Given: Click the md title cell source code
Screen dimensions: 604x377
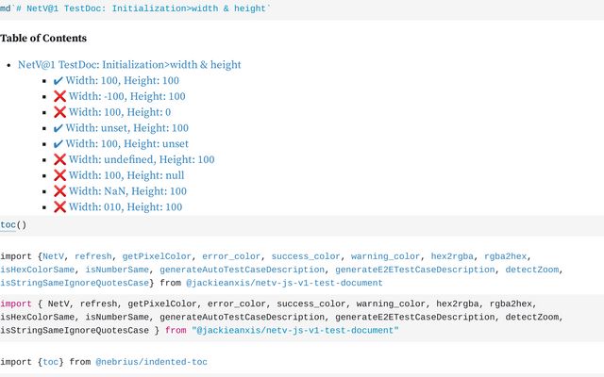Looking at the screenshot, I should [135, 8].
